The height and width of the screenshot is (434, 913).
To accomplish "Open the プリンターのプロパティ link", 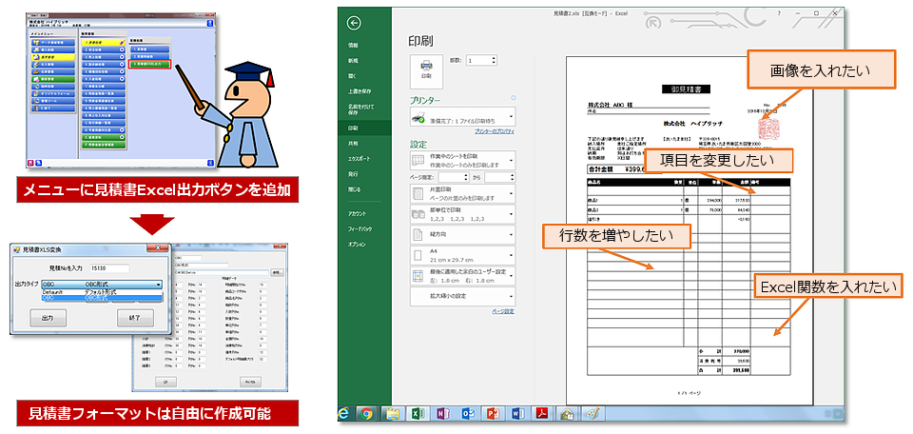I will point(495,132).
